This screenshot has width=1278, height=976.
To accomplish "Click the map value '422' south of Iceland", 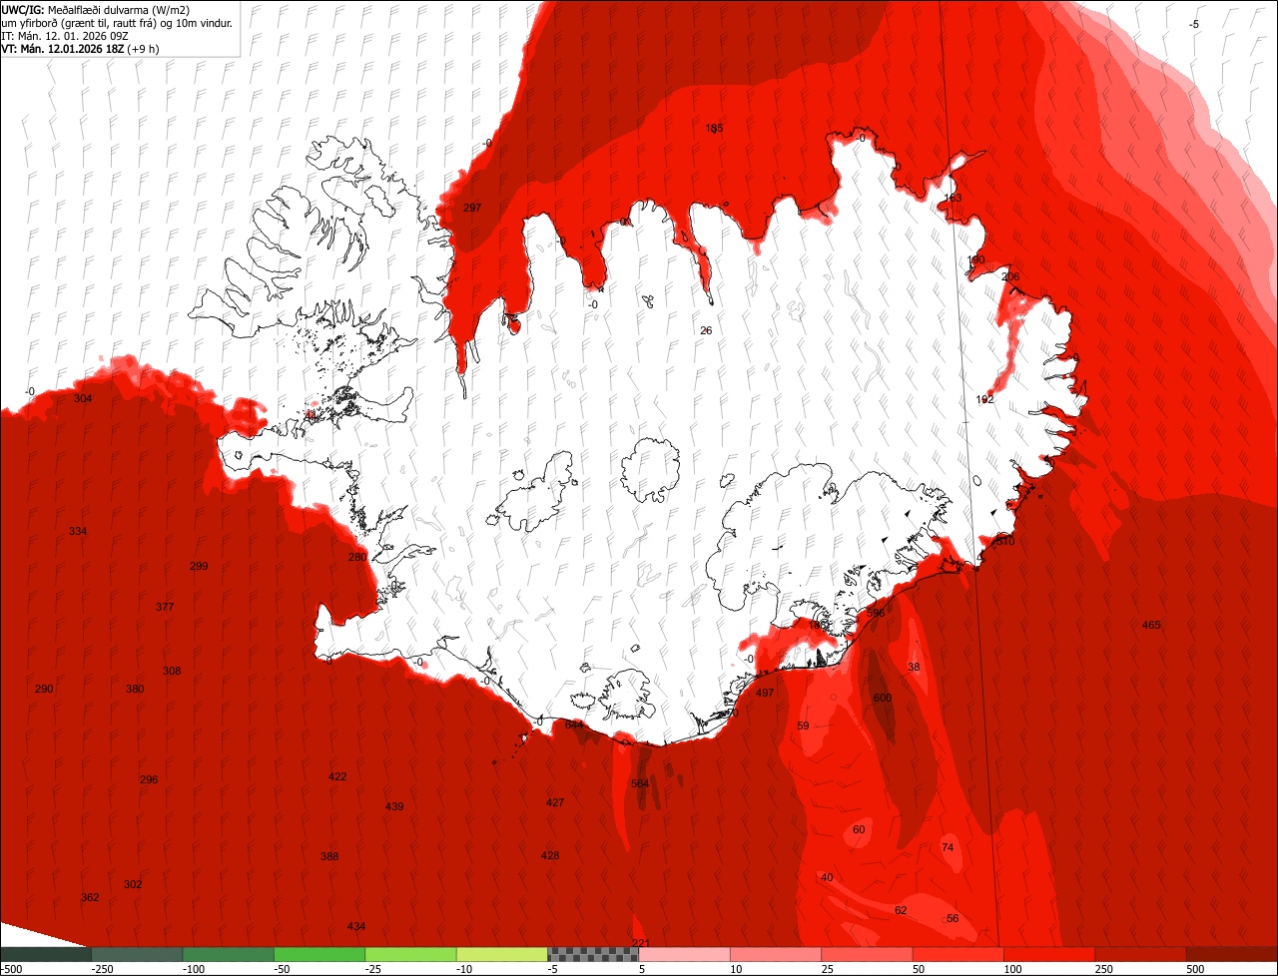I will pyautogui.click(x=337, y=776).
